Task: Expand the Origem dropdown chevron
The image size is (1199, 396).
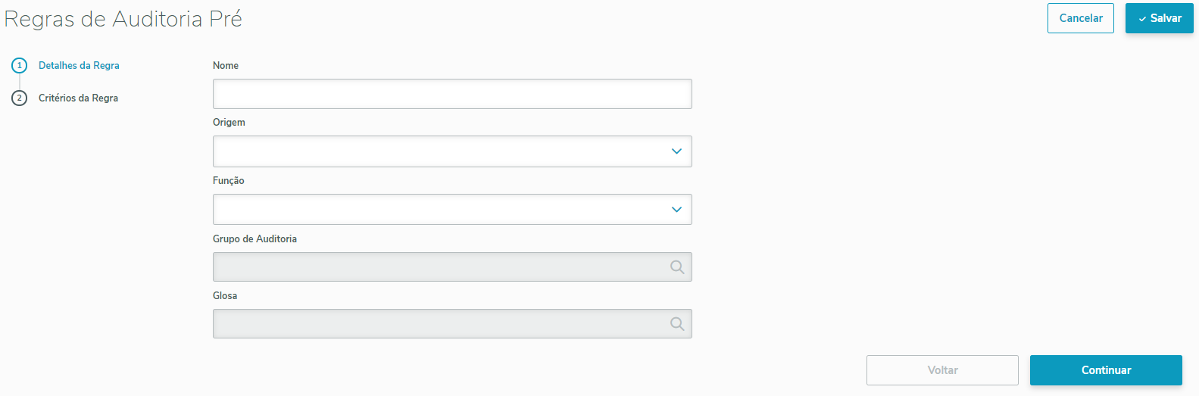Action: tap(676, 151)
